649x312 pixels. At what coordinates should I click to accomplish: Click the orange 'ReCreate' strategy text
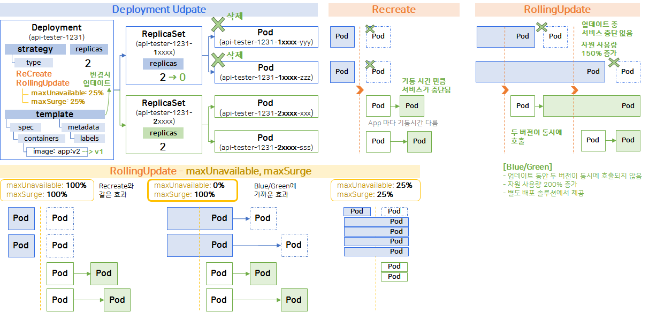pyautogui.click(x=34, y=74)
